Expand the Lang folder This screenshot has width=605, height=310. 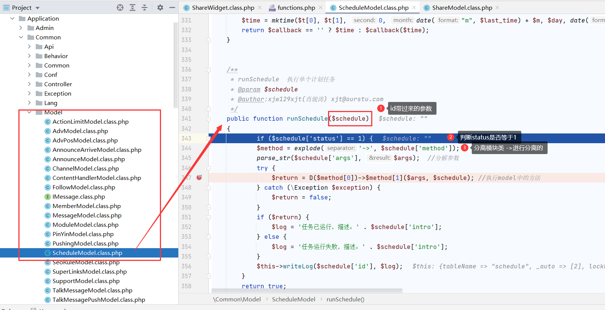point(29,103)
